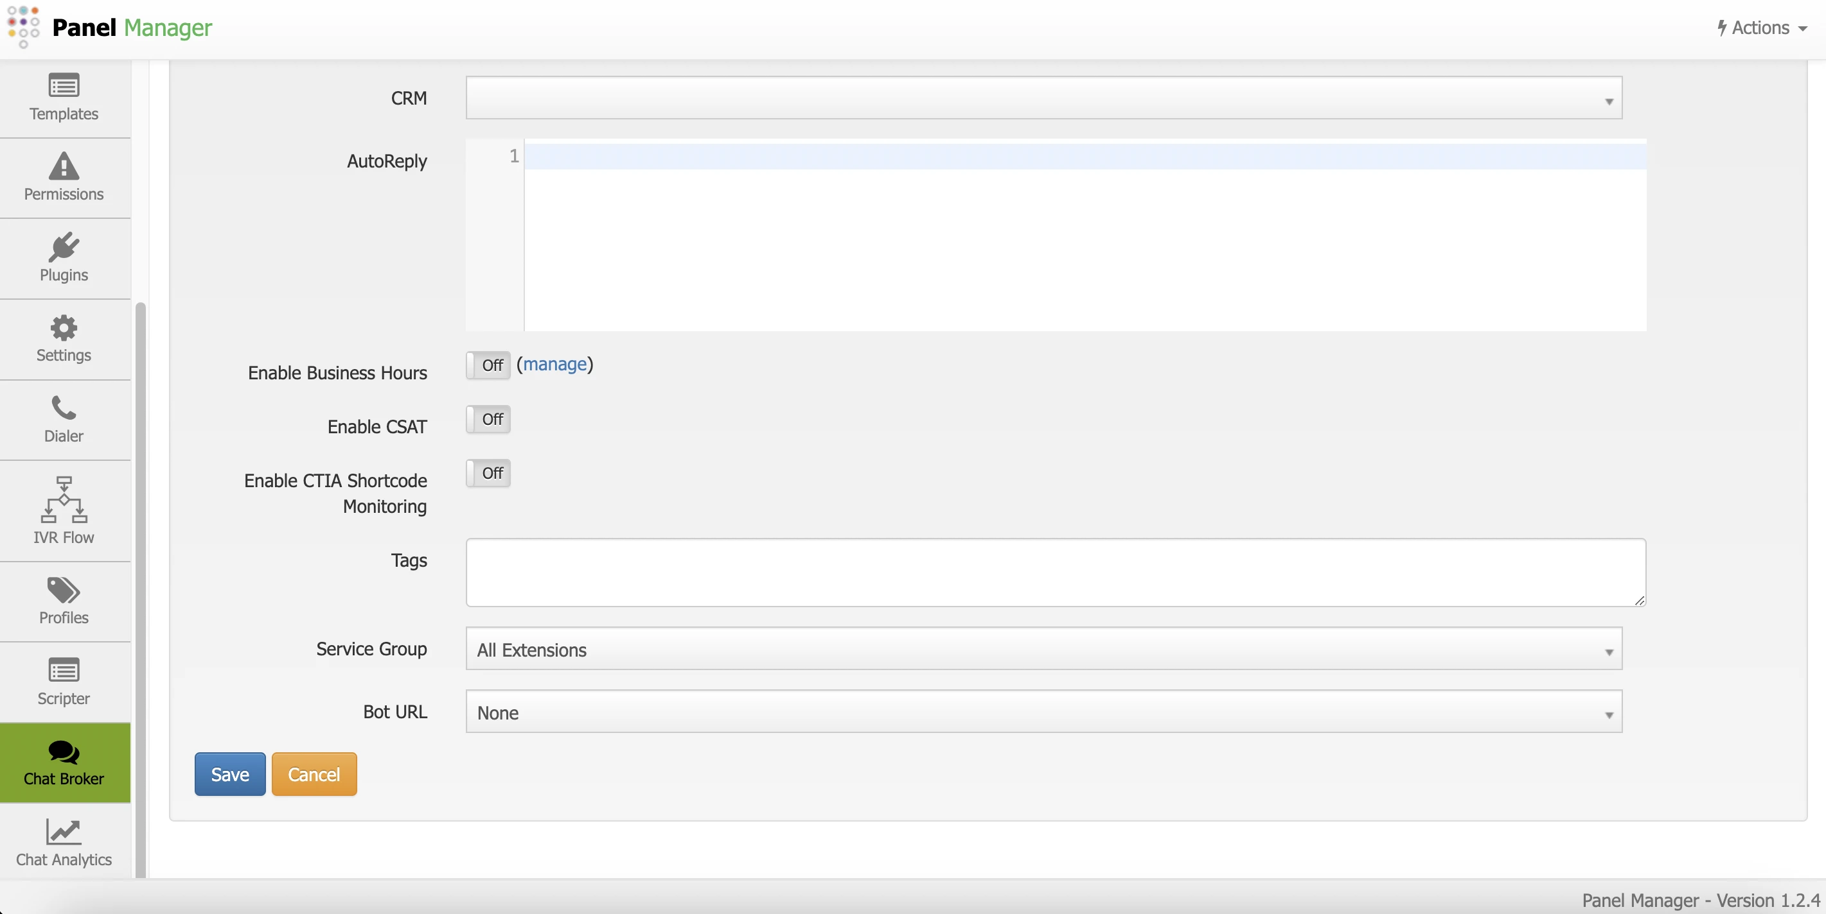Open the Plugins panel
The height and width of the screenshot is (914, 1826).
point(64,257)
